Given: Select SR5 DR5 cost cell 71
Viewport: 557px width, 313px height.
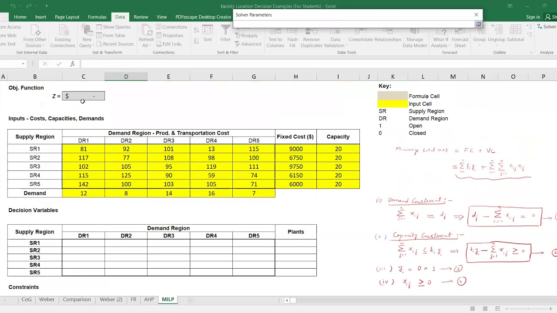Looking at the screenshot, I should (254, 184).
